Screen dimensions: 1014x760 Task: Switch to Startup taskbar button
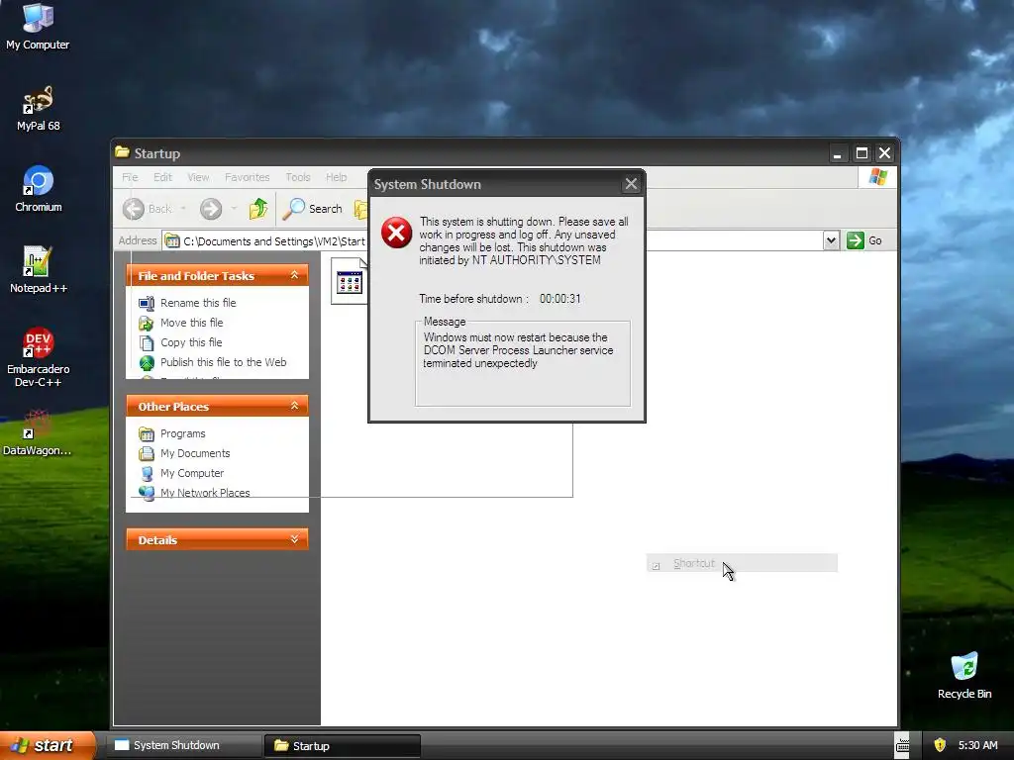tap(343, 746)
